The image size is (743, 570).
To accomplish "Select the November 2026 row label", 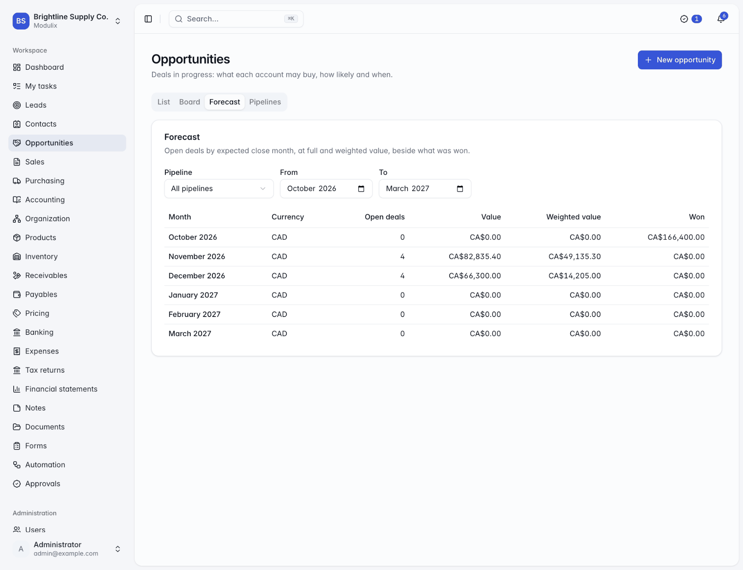I will pyautogui.click(x=197, y=256).
